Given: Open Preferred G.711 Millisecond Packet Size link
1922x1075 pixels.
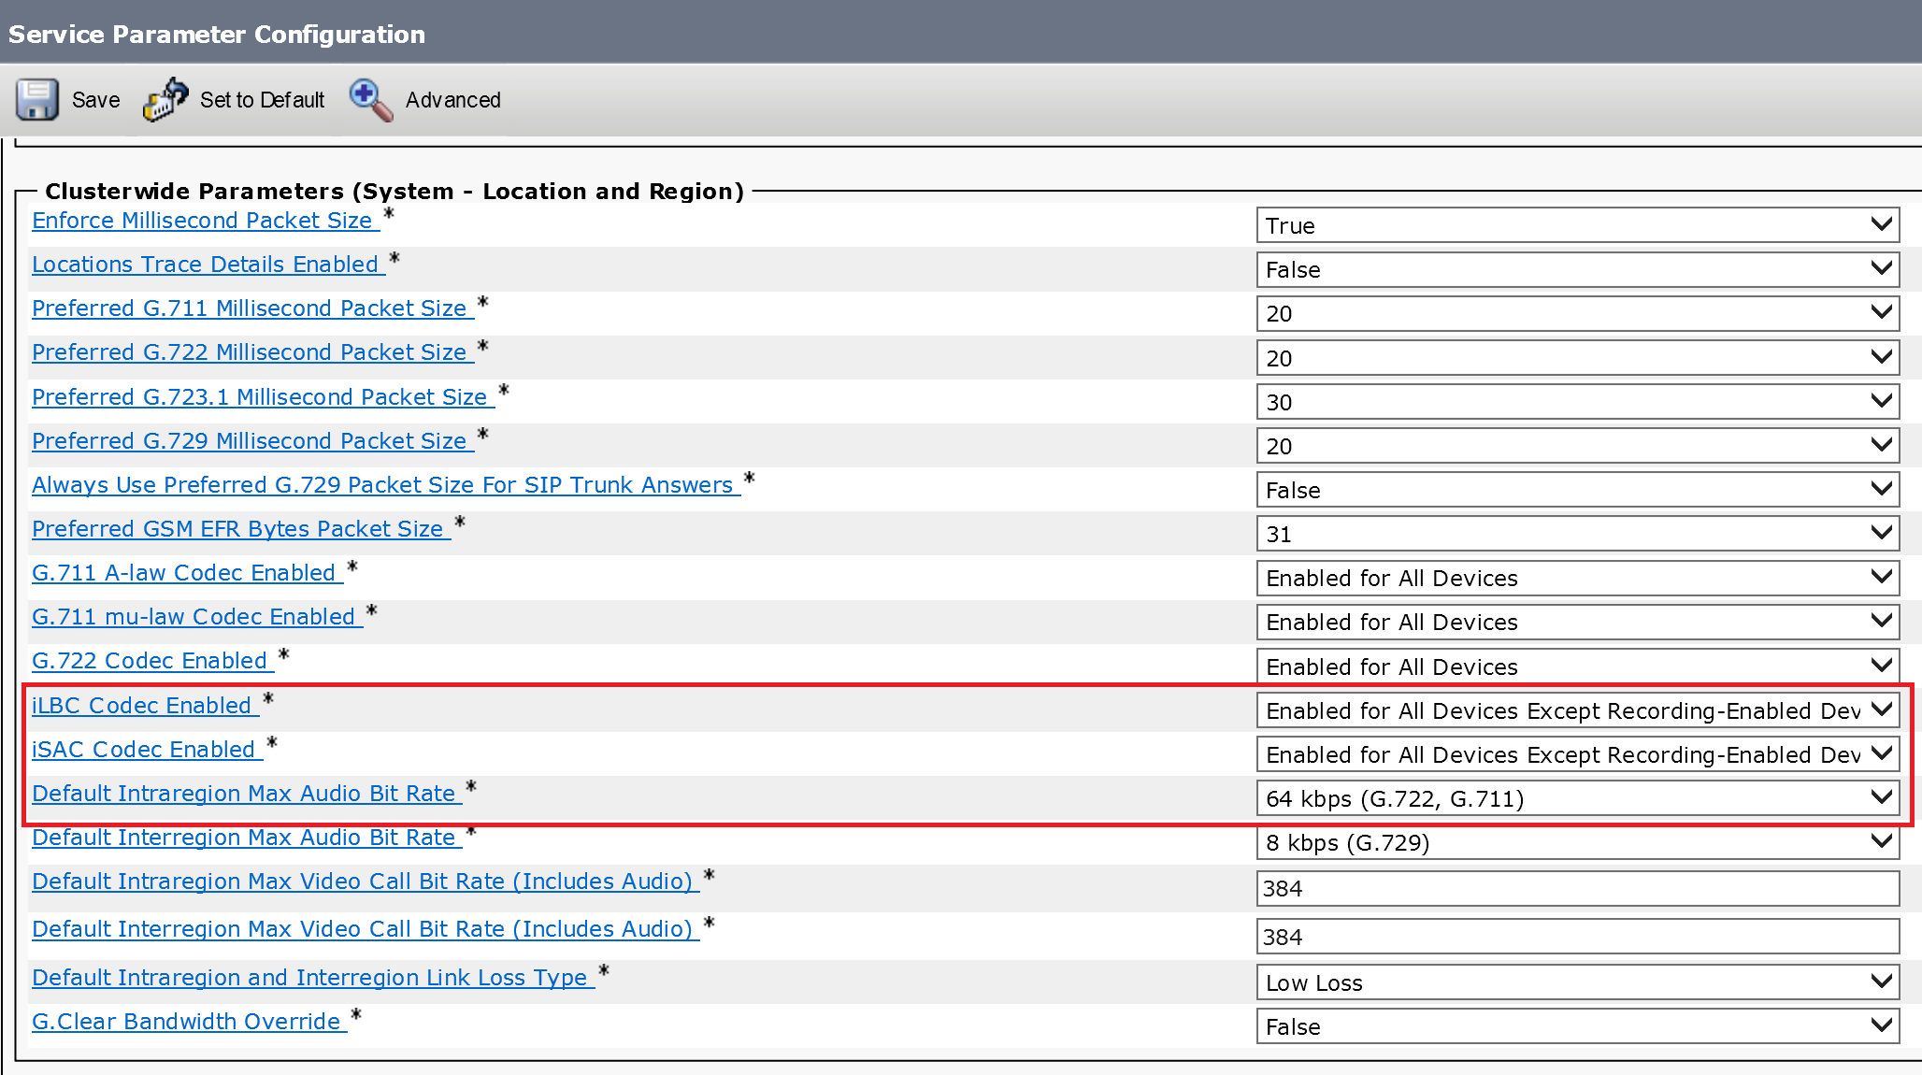Looking at the screenshot, I should (252, 308).
